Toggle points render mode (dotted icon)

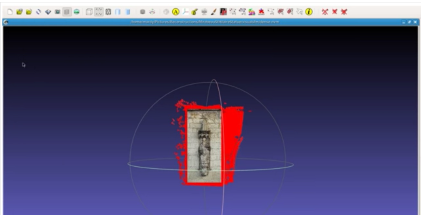(x=99, y=12)
